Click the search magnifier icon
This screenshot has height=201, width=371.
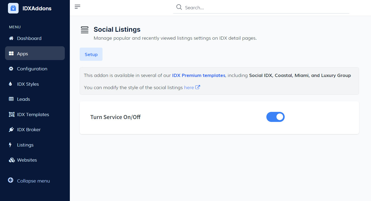pos(179,7)
